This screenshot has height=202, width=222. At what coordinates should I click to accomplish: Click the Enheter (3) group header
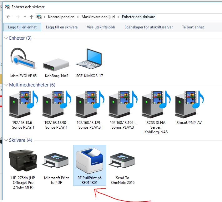(20, 38)
